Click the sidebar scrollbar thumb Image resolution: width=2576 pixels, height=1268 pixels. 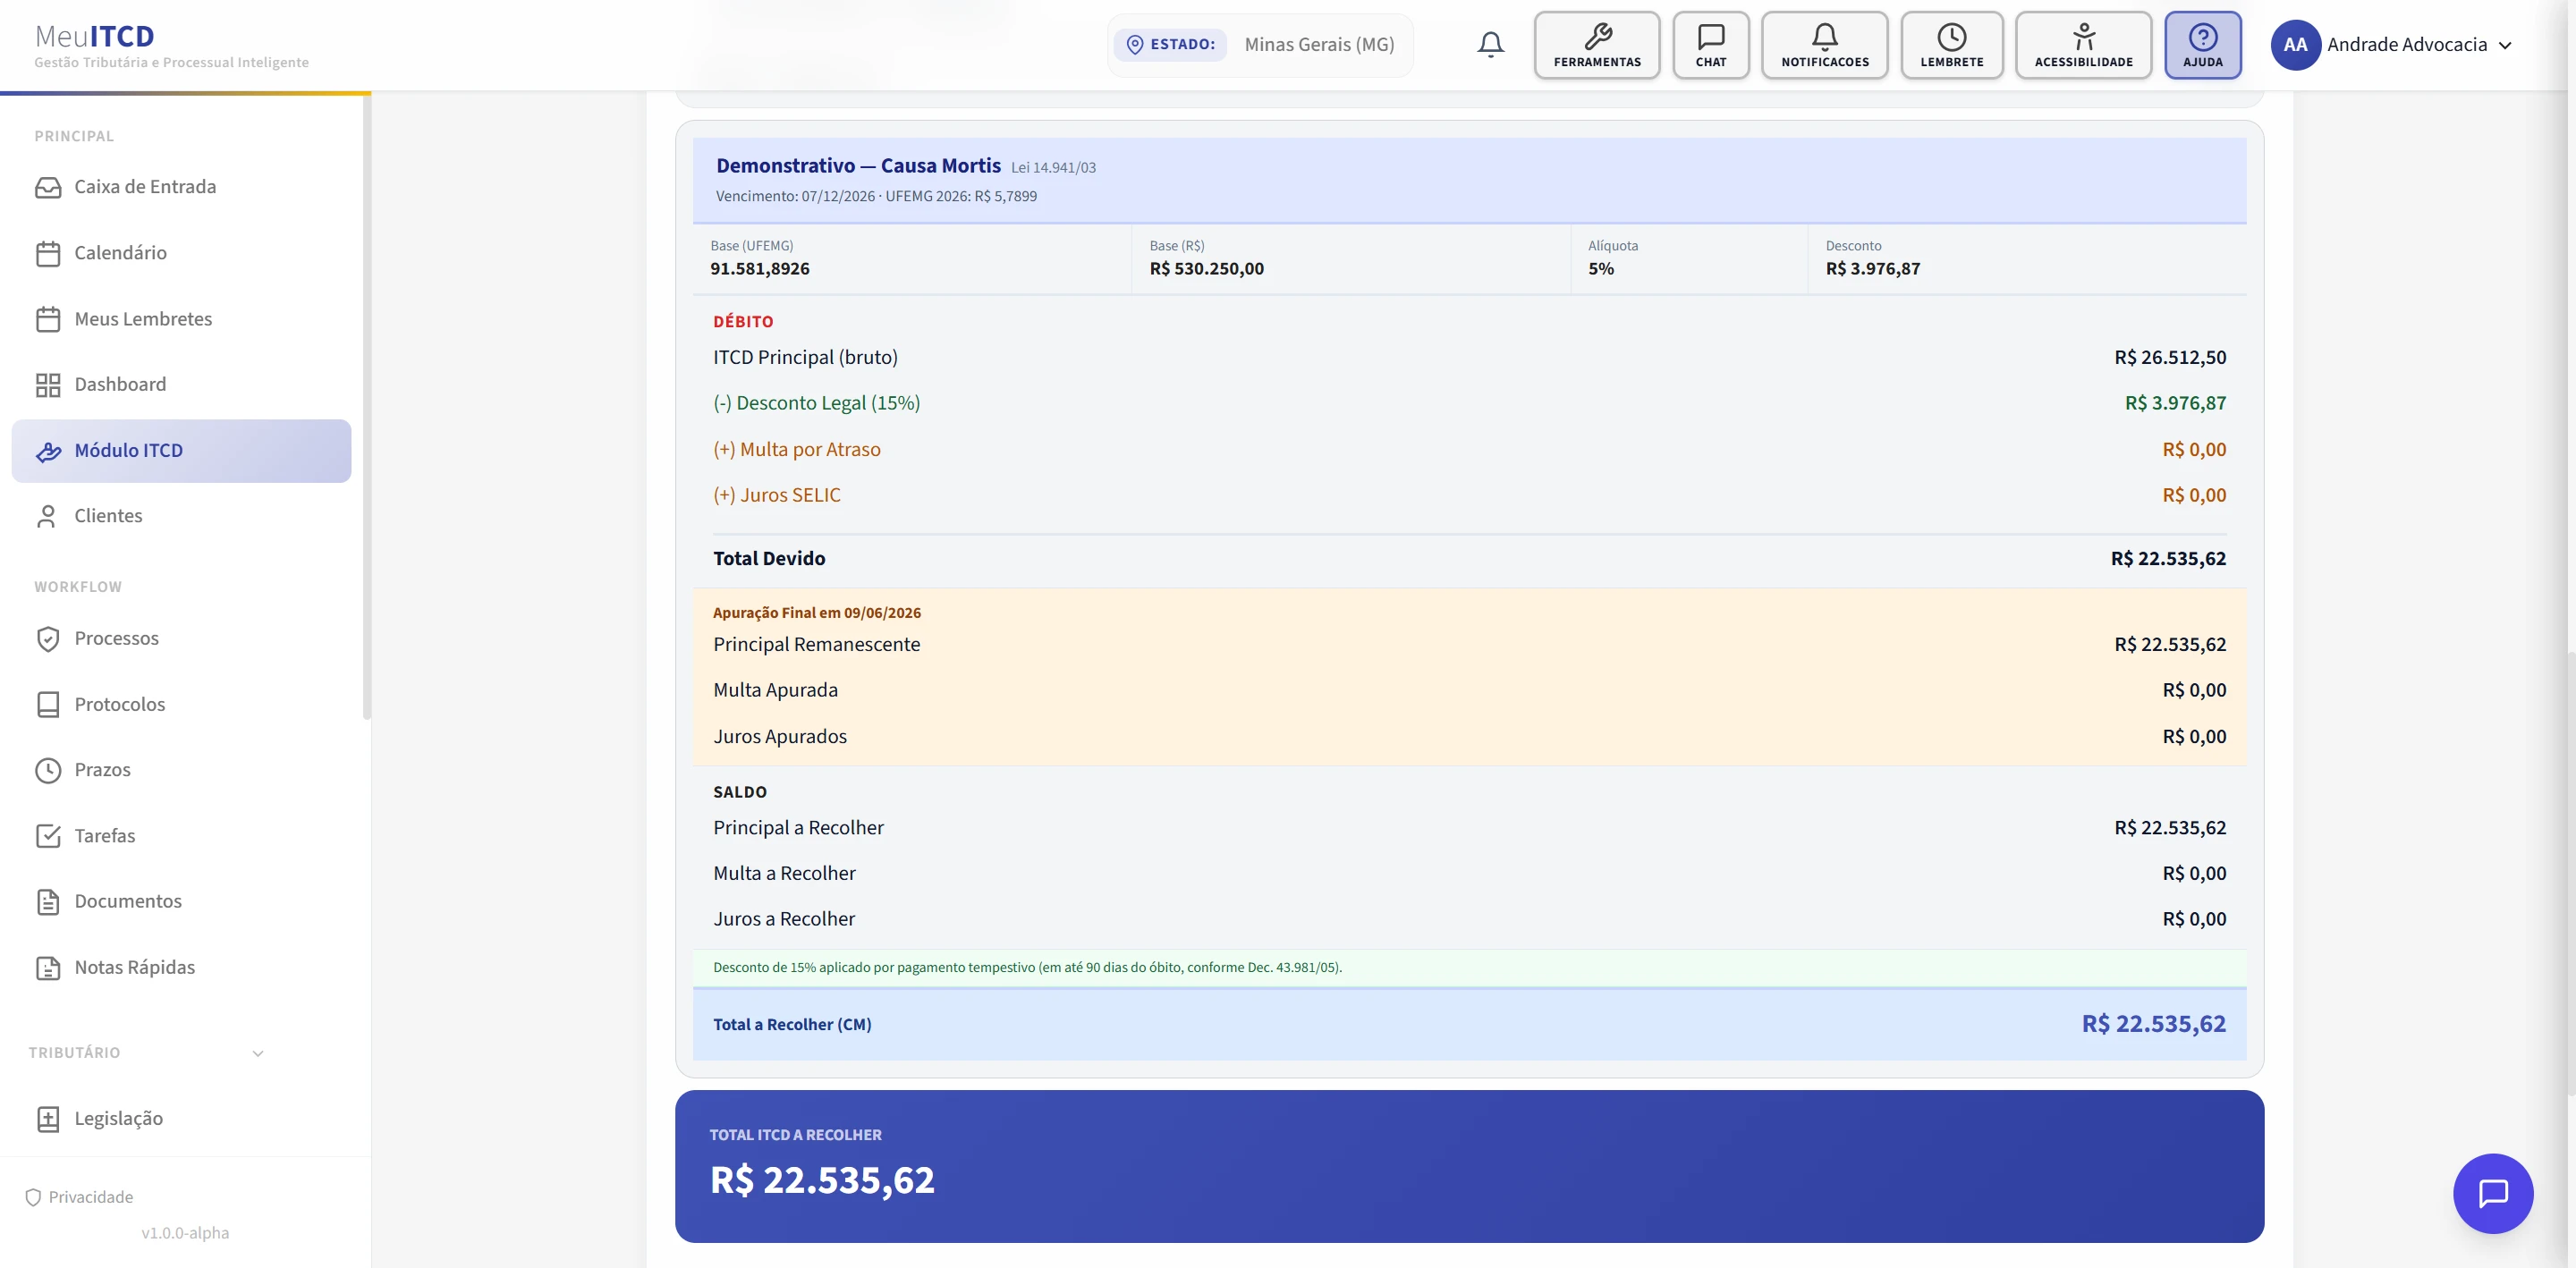click(367, 407)
